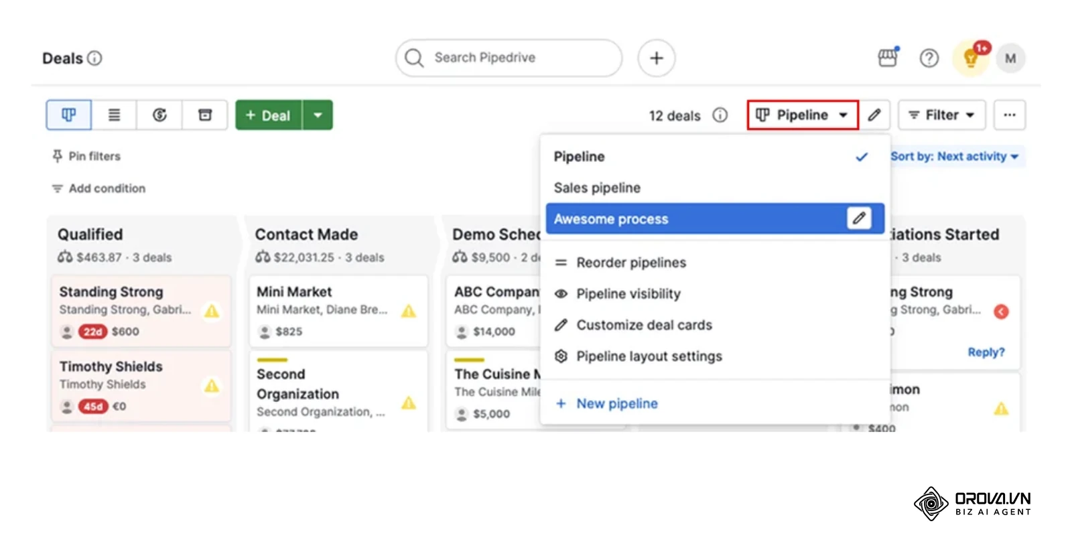The image size is (1072, 548).
Task: Open the forecast view icon
Action: point(159,115)
